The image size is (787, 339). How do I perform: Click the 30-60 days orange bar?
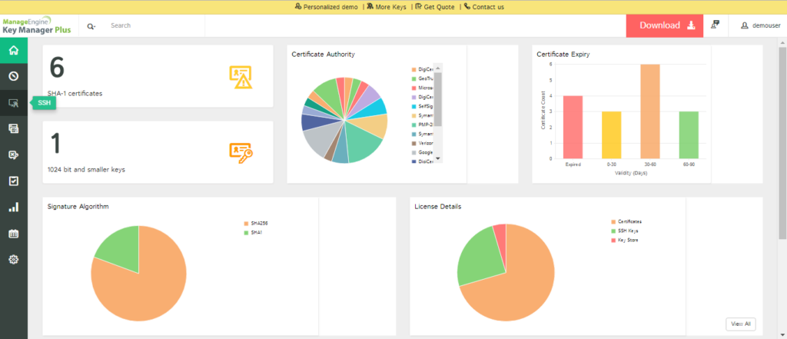coord(650,111)
